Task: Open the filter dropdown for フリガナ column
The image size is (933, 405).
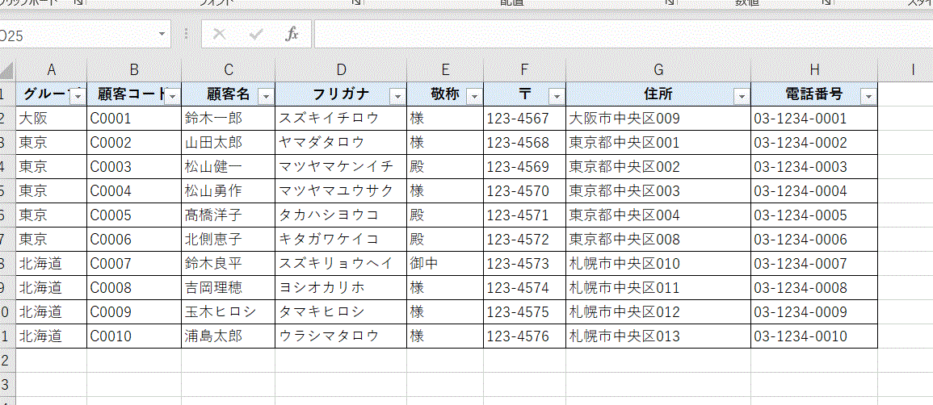Action: (x=397, y=96)
